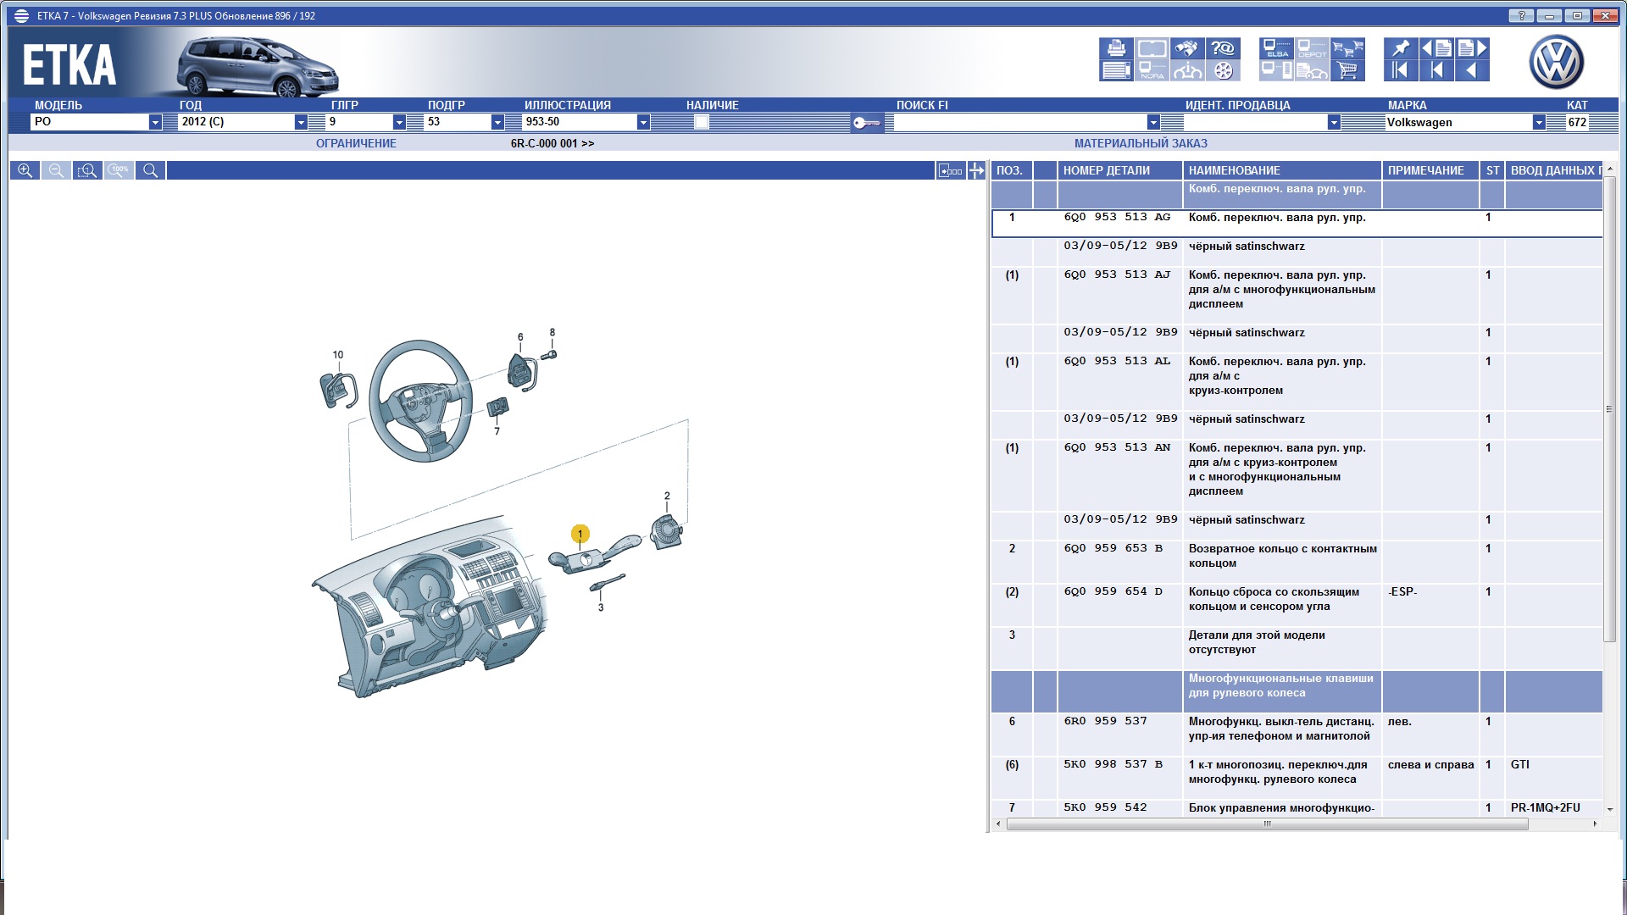Click the ОГРАНИЧЕНИЕ label
Image resolution: width=1627 pixels, height=915 pixels.
356,144
